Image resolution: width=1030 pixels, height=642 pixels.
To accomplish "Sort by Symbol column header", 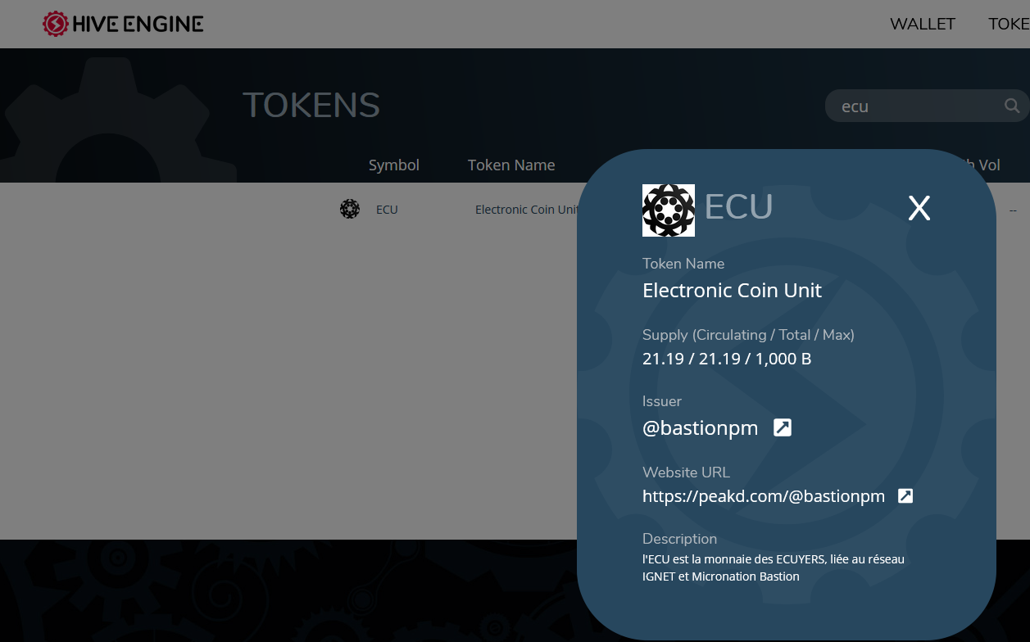I will 394,165.
